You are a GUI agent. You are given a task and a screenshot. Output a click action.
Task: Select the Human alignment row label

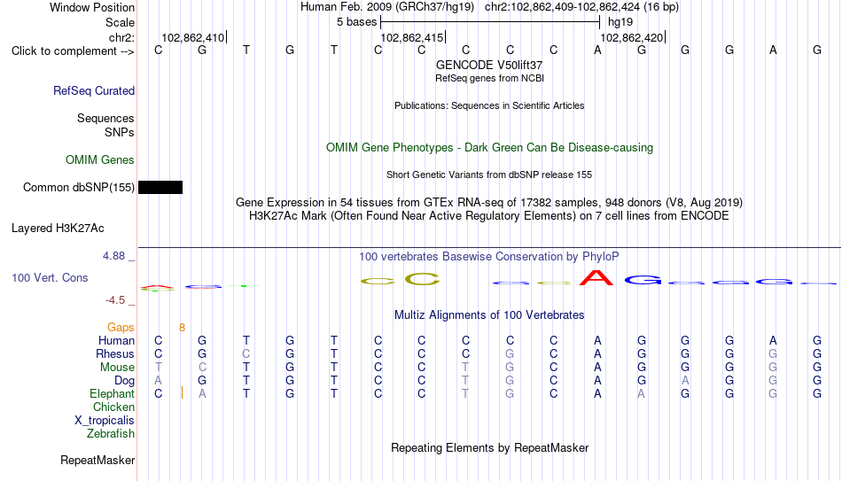tap(116, 340)
